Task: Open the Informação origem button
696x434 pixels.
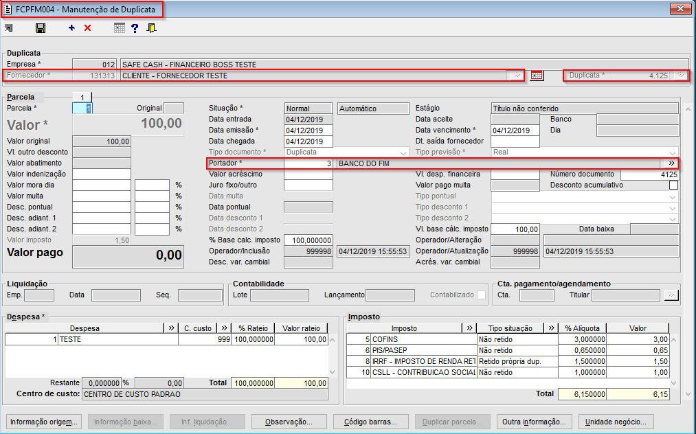Action: (45, 422)
